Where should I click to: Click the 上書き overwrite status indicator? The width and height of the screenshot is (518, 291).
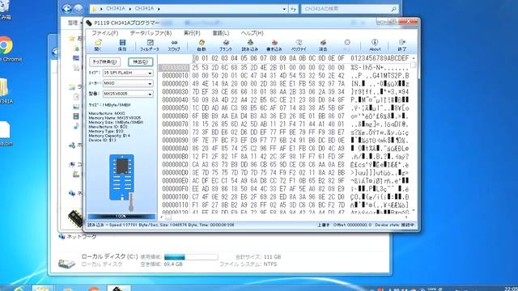pos(323,225)
